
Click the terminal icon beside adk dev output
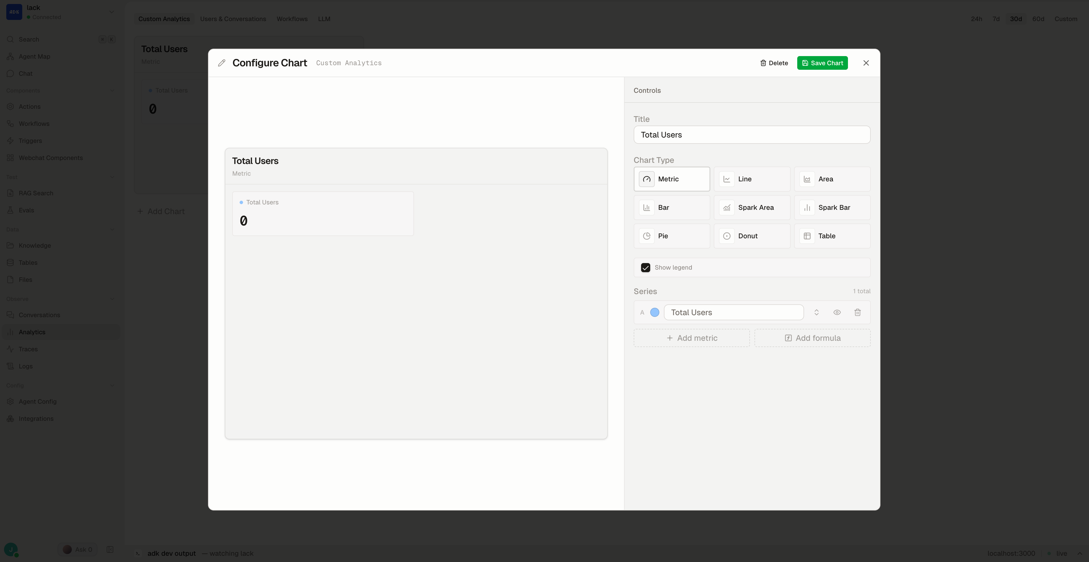coord(138,553)
